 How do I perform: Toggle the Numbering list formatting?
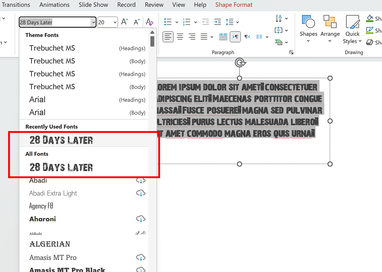[186, 22]
